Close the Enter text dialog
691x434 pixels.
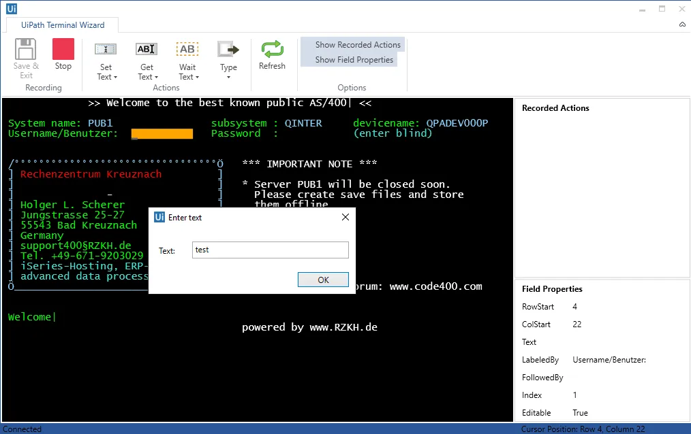[345, 217]
